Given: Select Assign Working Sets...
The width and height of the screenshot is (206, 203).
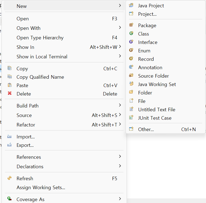Looking at the screenshot, I should click(x=64, y=188).
